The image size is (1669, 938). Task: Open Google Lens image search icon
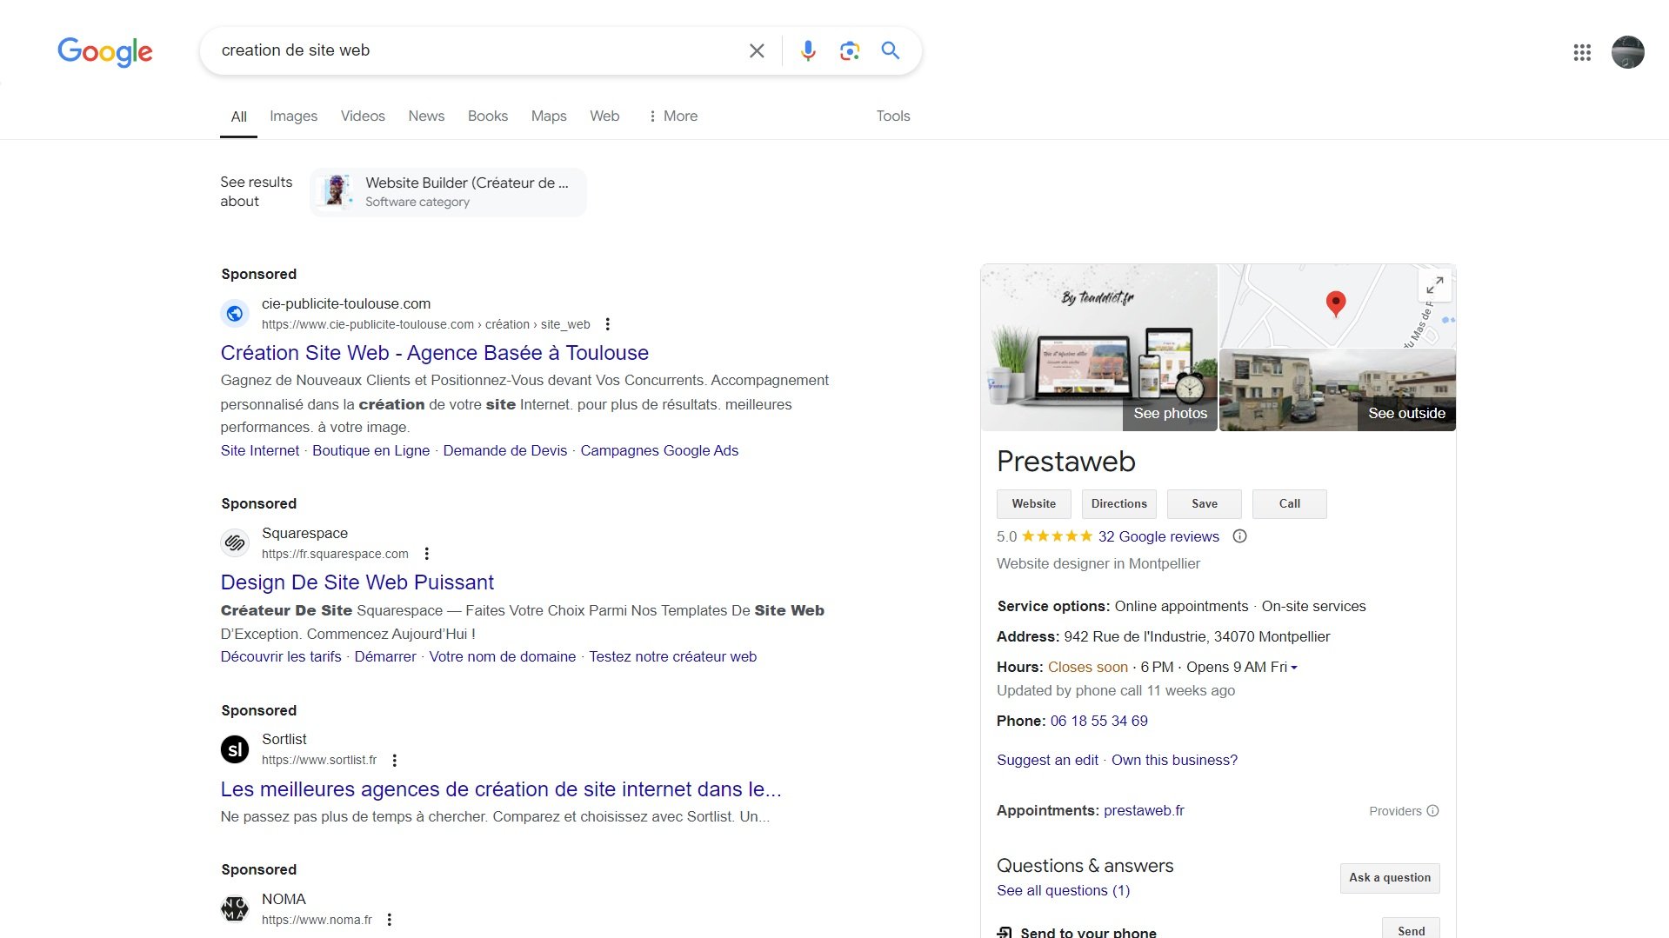850,51
